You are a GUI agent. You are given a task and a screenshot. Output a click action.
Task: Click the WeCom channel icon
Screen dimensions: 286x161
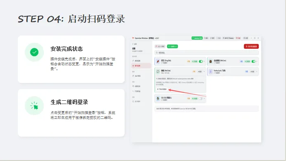coord(210,62)
